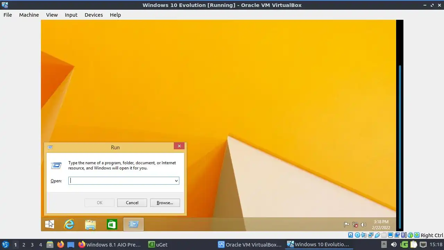The width and height of the screenshot is (444, 250).
Task: Switch to host workspace 3
Action: pos(32,245)
